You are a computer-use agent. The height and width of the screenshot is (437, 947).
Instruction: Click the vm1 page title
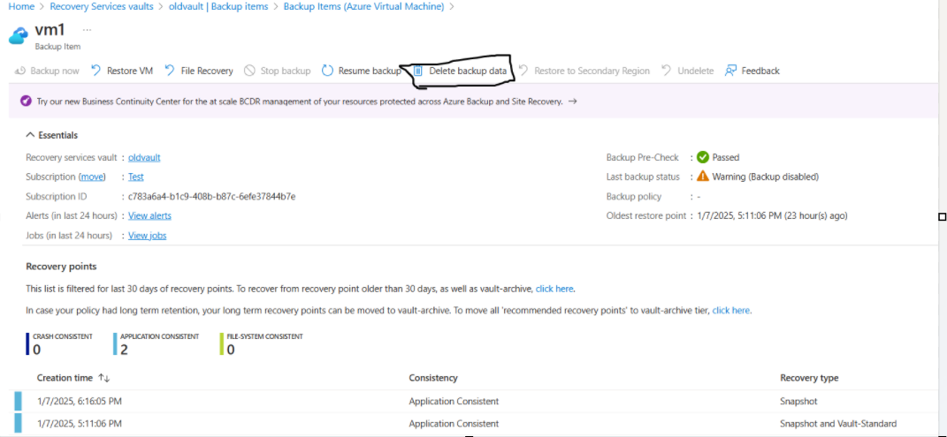coord(50,29)
